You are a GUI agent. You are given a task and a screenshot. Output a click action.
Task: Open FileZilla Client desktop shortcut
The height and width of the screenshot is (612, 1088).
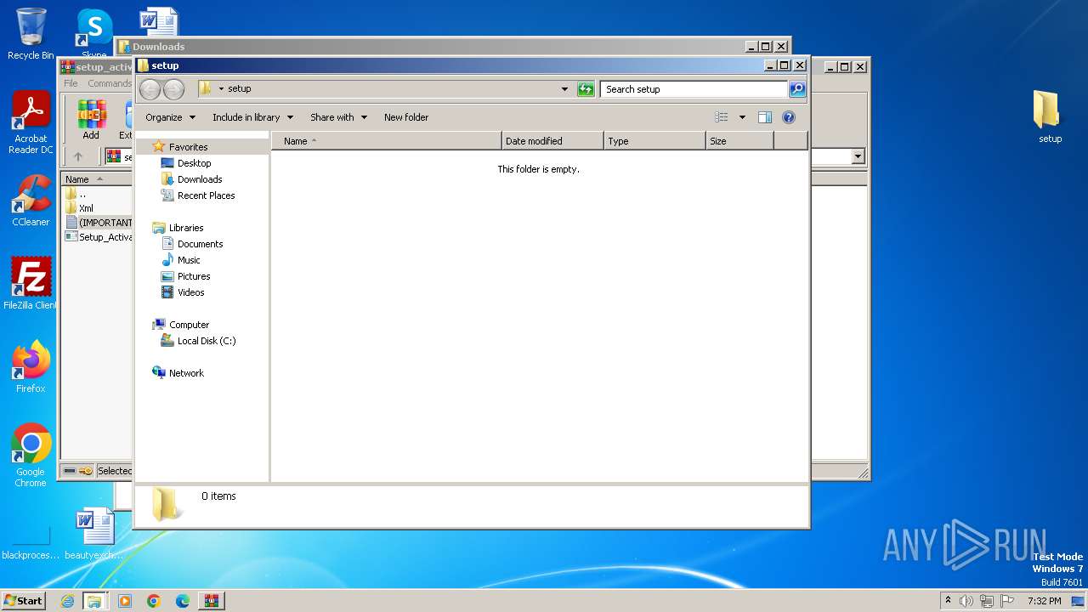coord(31,284)
